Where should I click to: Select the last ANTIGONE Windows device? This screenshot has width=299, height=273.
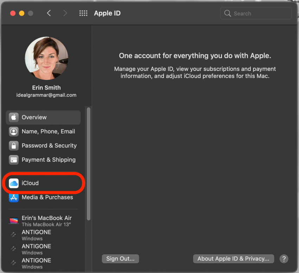[36, 263]
